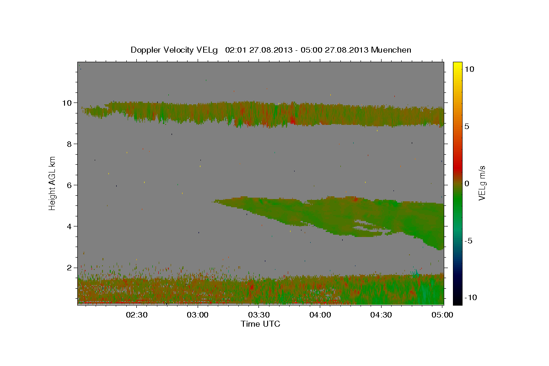Click the colorbar label 5
Image resolution: width=549 pixels, height=366 pixels.
pyautogui.click(x=467, y=126)
